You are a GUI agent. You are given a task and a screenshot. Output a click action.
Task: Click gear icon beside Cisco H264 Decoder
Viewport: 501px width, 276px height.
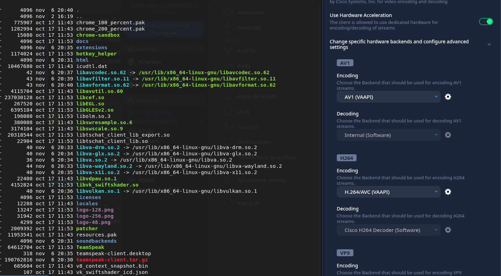pos(448,230)
